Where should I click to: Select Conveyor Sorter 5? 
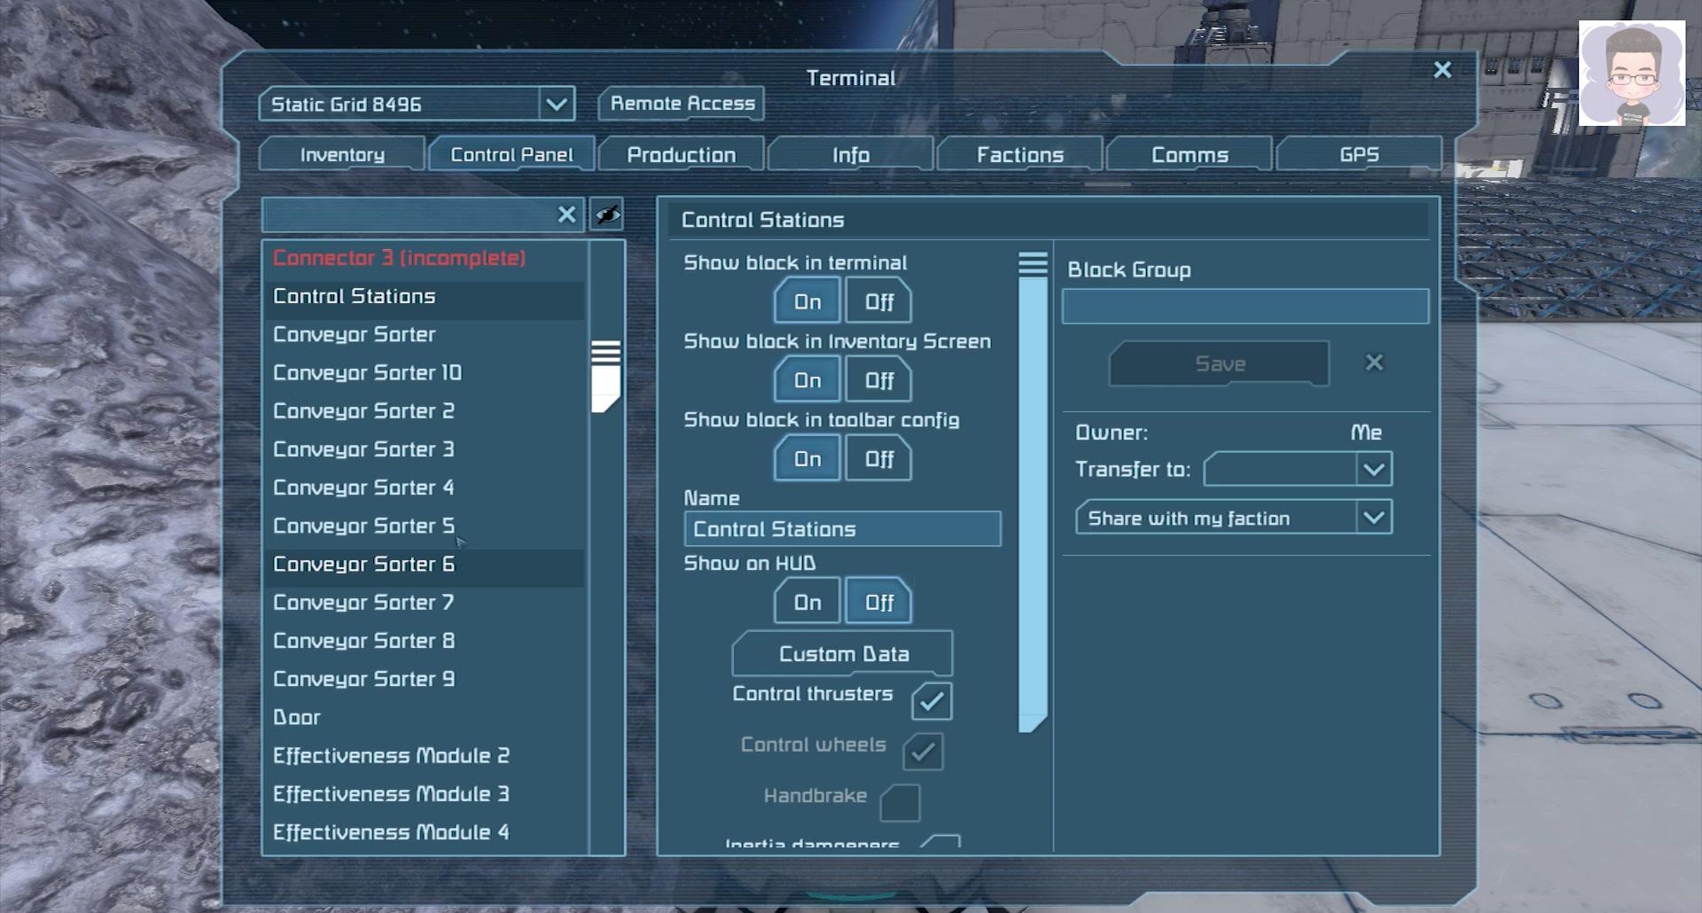tap(424, 526)
